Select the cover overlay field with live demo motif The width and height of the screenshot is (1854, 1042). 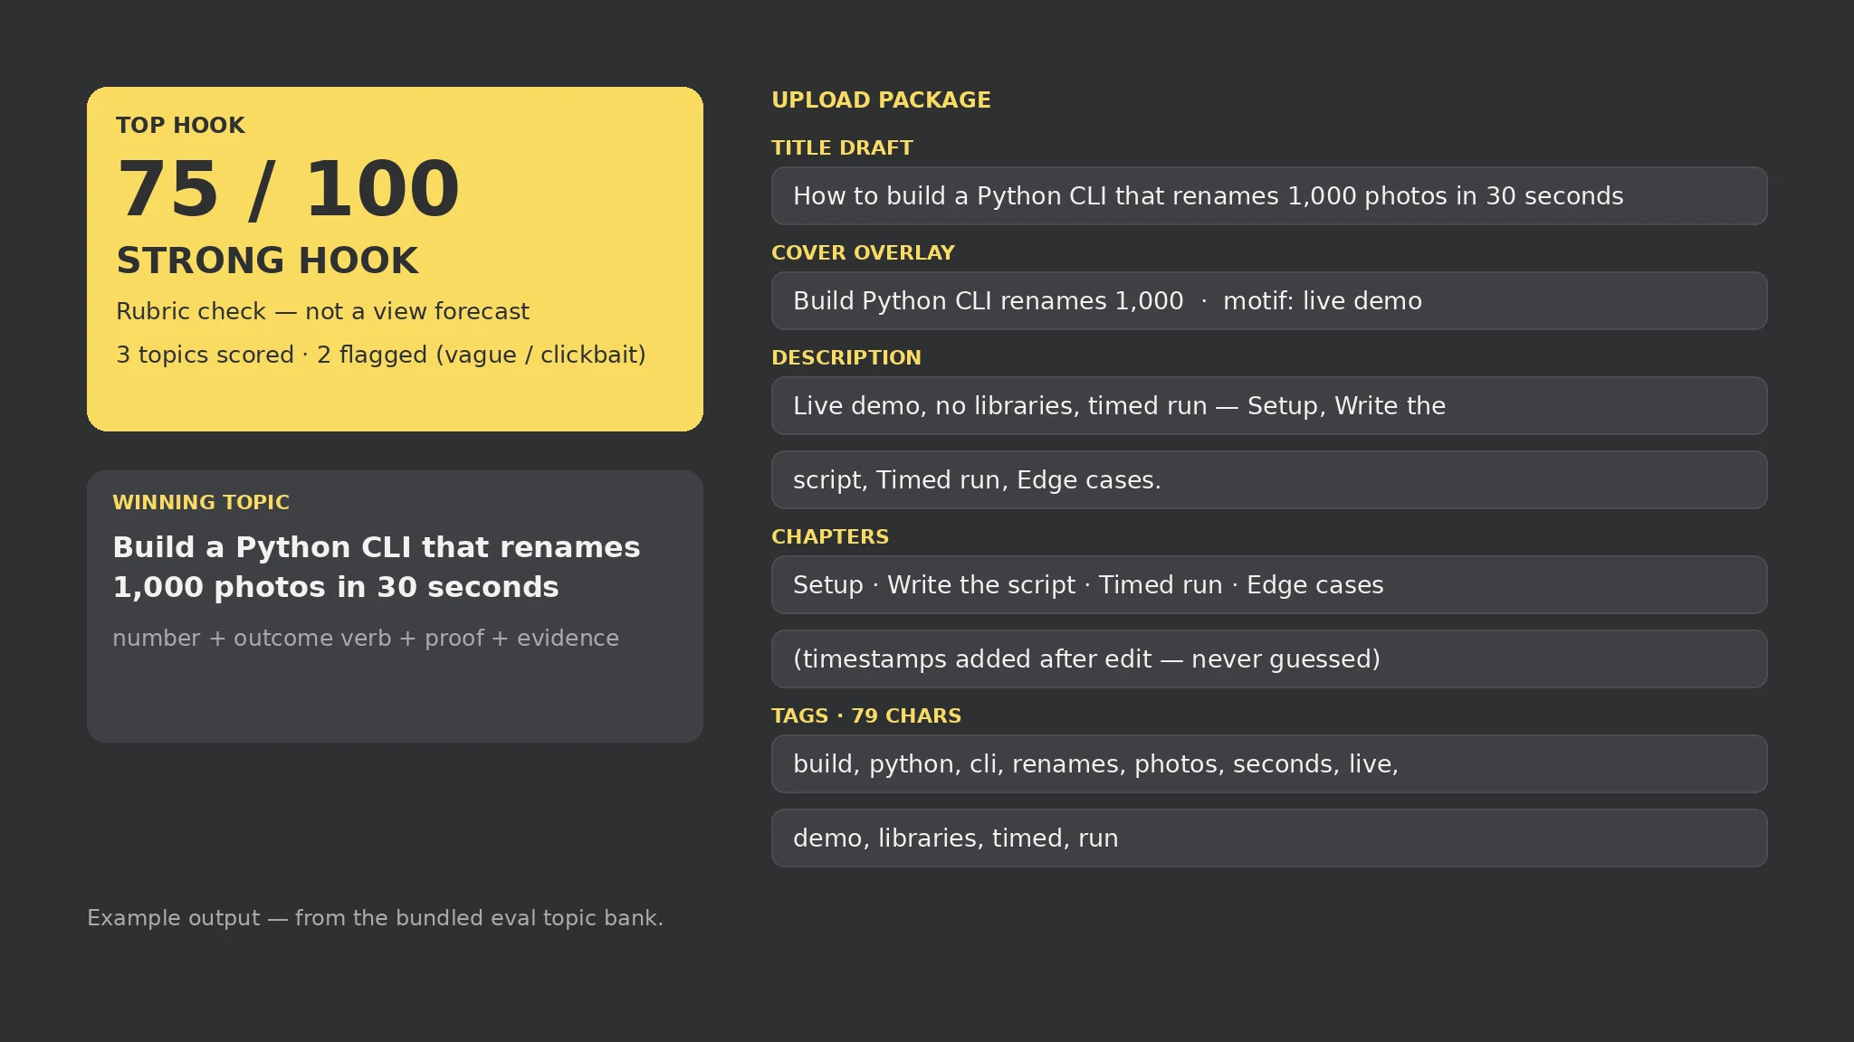pos(1269,300)
